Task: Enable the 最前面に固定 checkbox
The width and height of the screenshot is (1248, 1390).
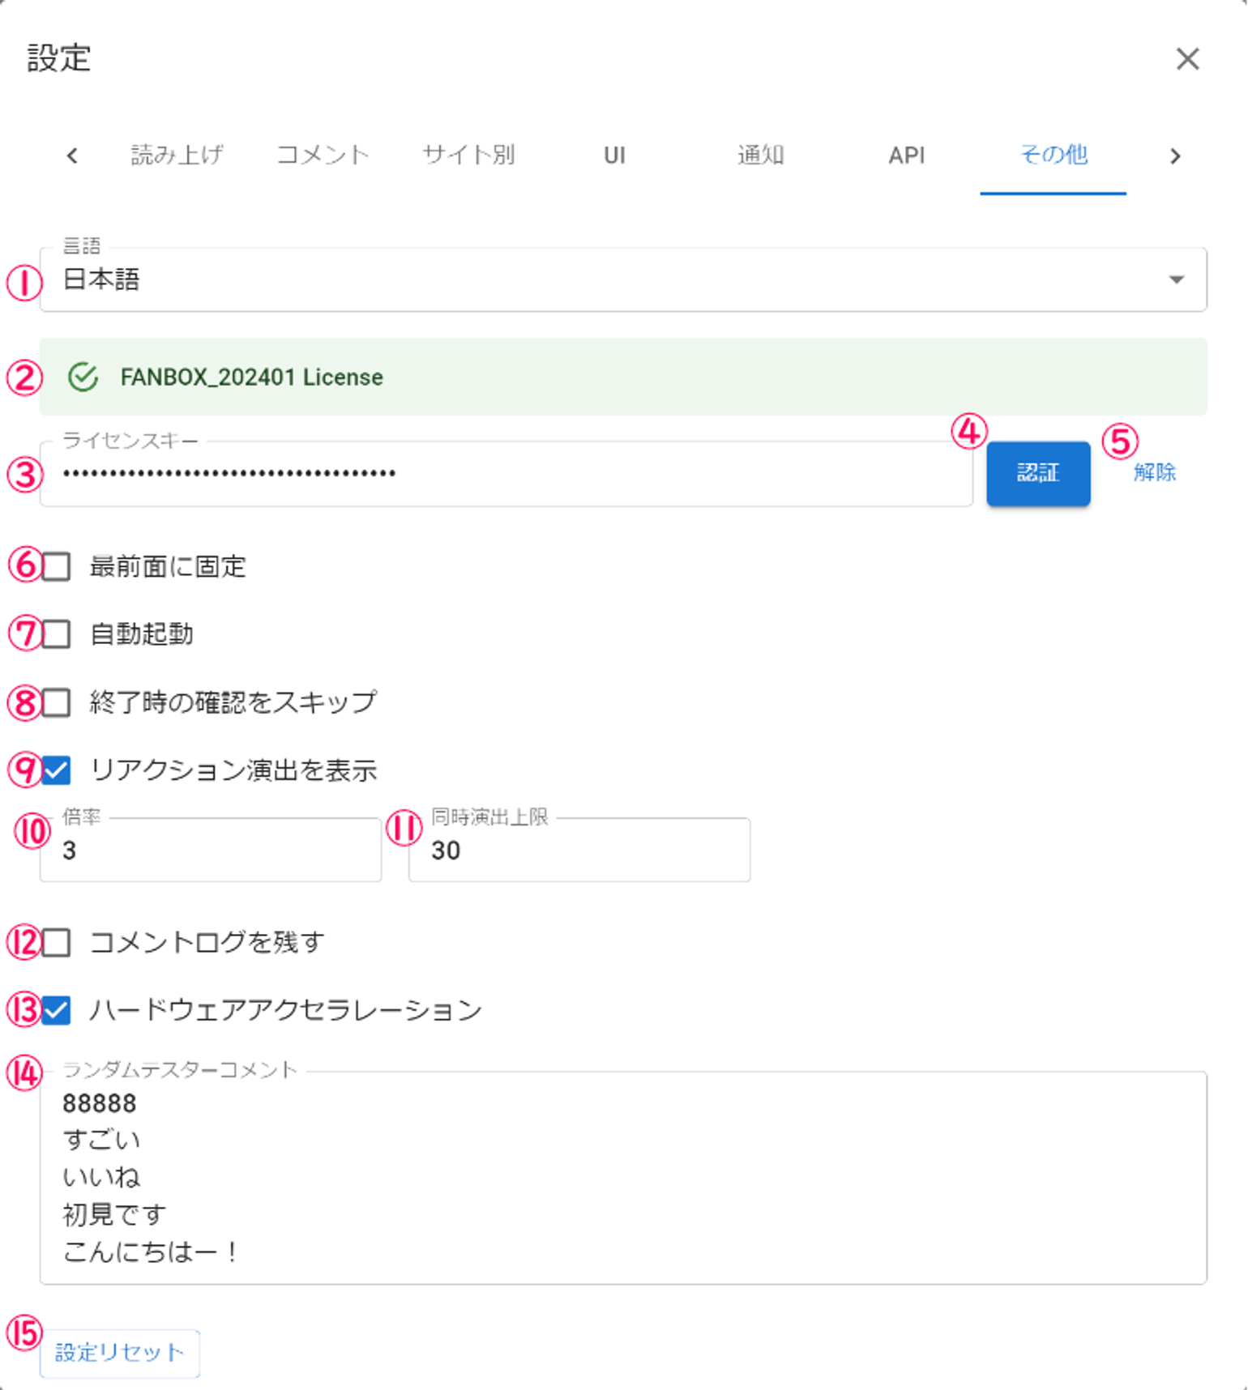Action: [56, 566]
